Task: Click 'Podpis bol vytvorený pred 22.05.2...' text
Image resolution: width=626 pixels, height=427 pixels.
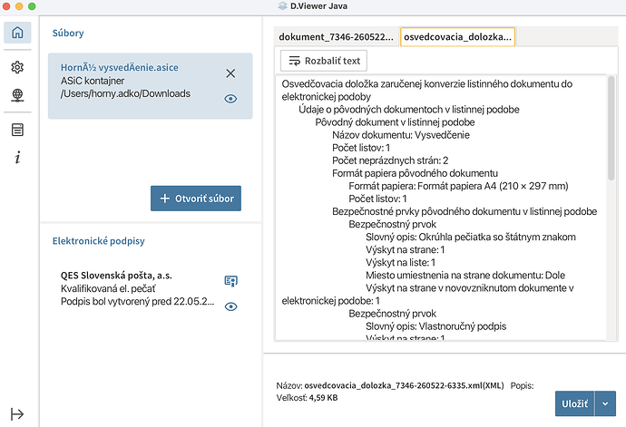Action: pyautogui.click(x=137, y=301)
